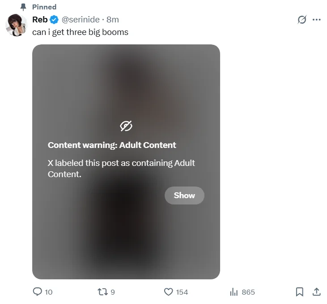Click the post text about three big booms

click(x=80, y=32)
